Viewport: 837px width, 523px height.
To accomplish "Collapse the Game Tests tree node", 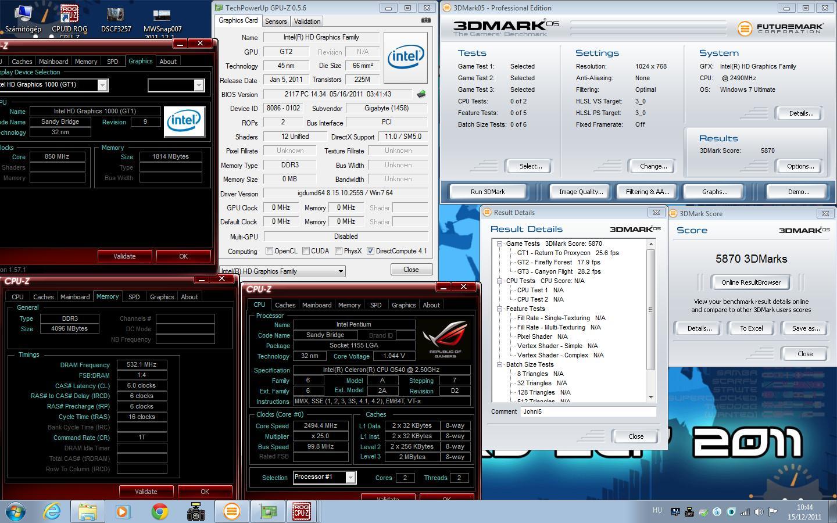I will [x=499, y=243].
